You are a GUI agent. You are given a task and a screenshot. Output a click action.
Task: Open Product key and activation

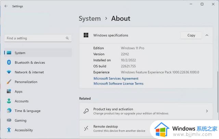pos(146,111)
